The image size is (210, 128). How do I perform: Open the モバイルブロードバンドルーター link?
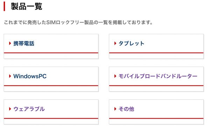point(158,76)
